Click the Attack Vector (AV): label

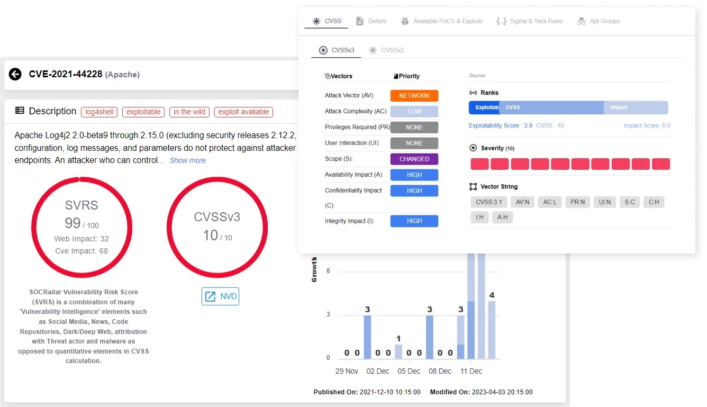click(x=350, y=96)
